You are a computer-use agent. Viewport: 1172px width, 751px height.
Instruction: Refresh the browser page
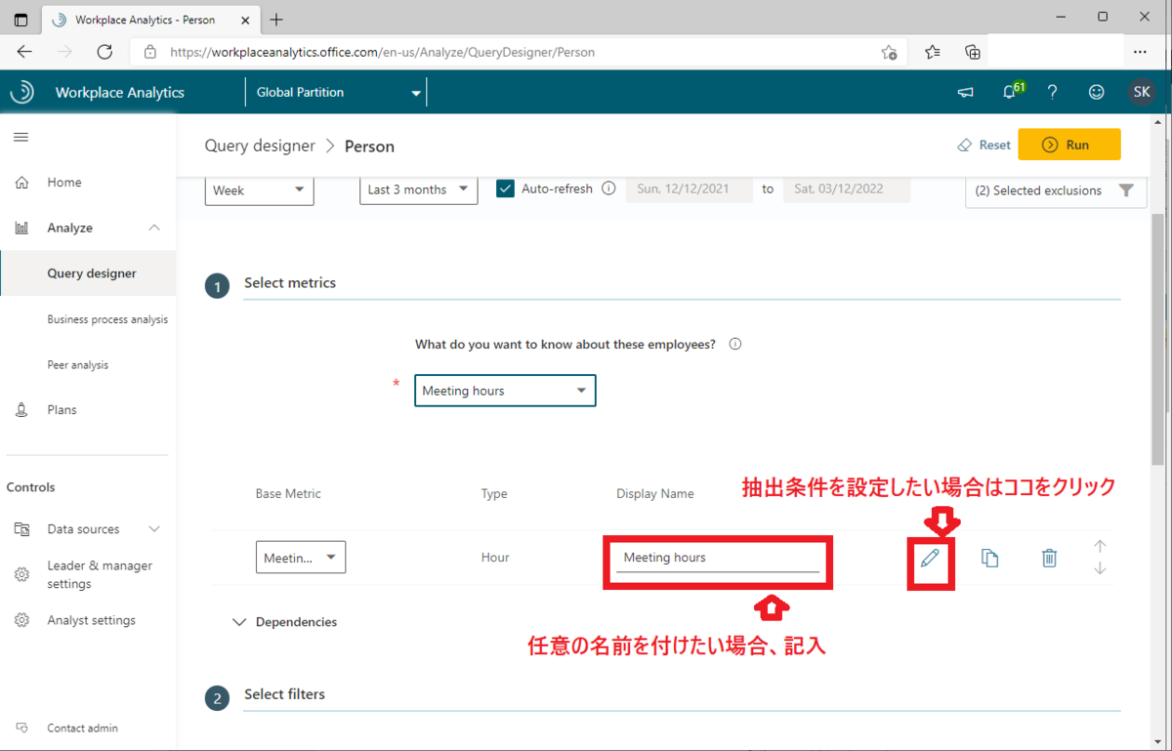[x=105, y=52]
